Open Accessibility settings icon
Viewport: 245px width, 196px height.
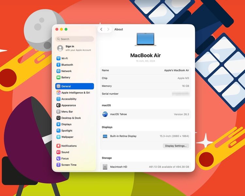[x=58, y=99]
